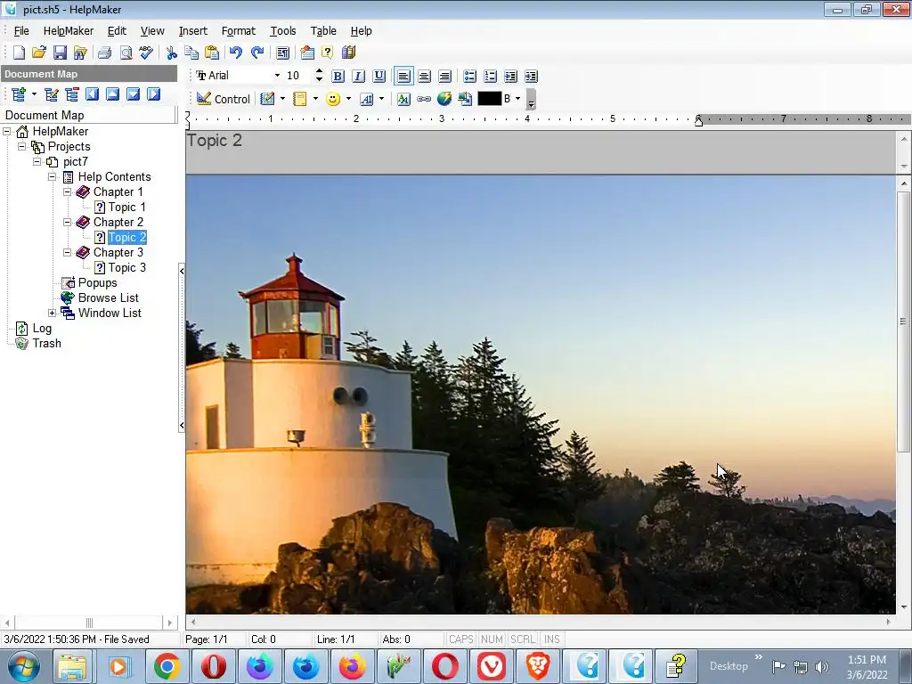Screen dimensions: 912x684
Task: Select Topic 3 in the tree
Action: click(x=126, y=267)
